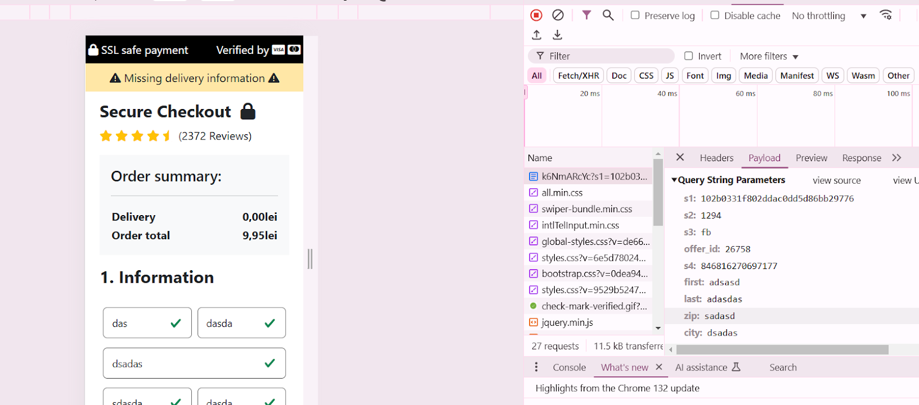Check the Disable cache option

coord(715,15)
